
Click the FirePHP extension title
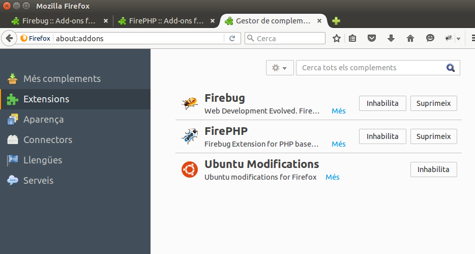pyautogui.click(x=226, y=131)
